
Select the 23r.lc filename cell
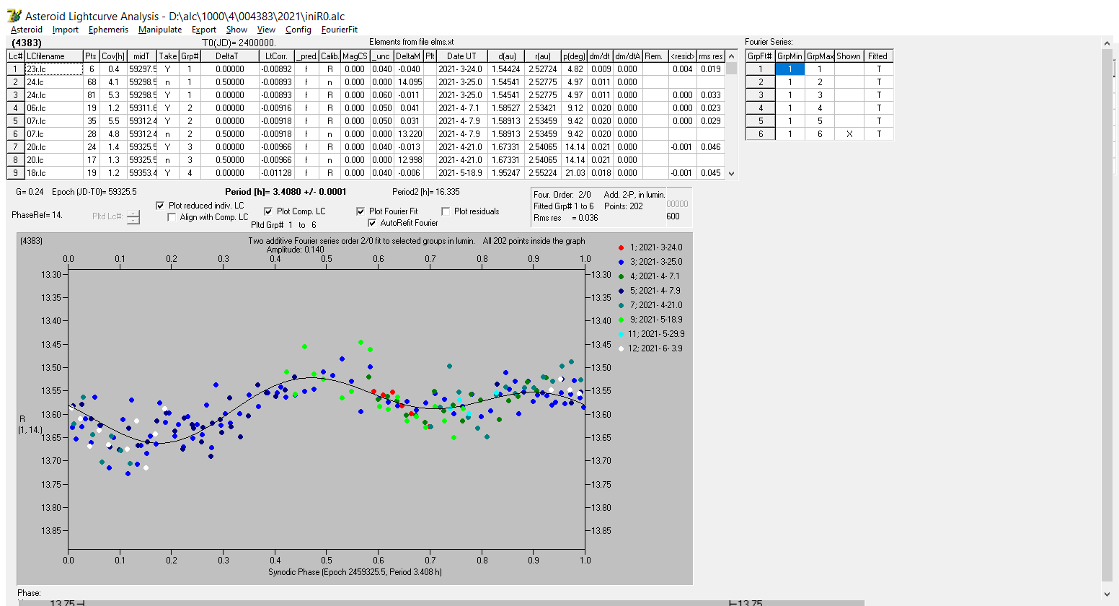click(x=53, y=69)
